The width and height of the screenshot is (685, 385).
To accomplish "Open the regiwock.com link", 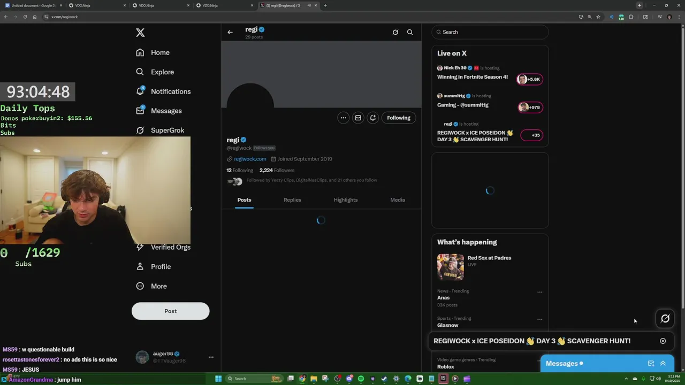I will [x=250, y=159].
